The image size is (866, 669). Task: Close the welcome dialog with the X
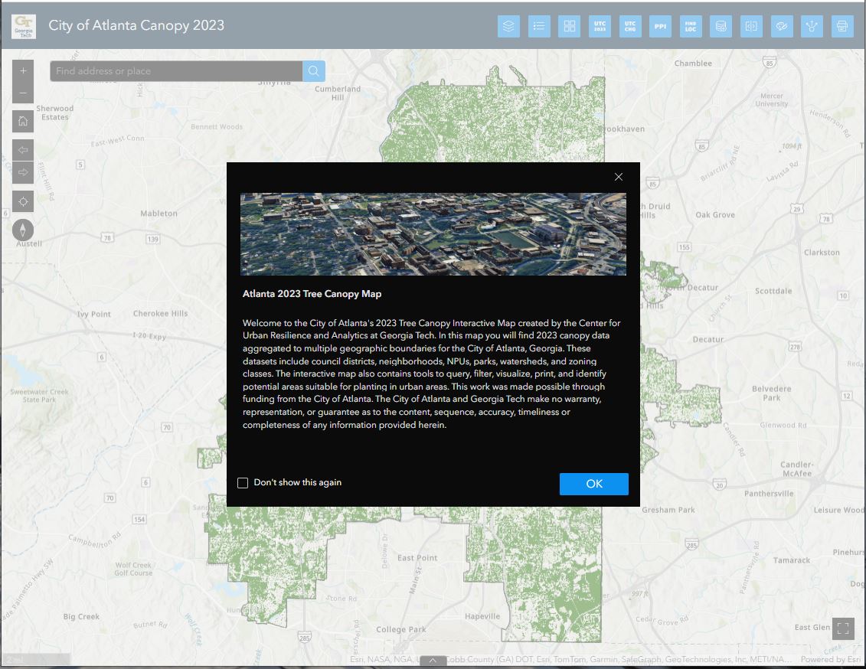pos(619,177)
